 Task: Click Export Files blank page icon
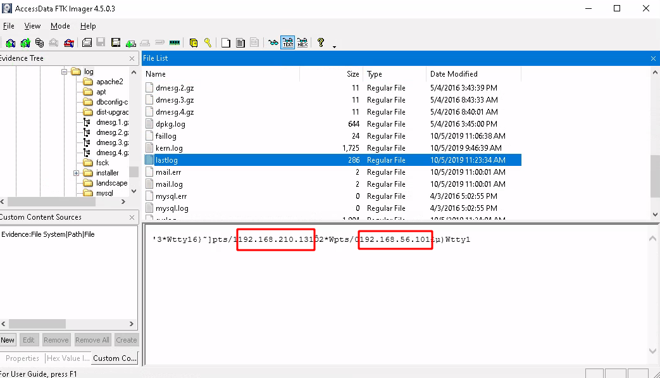pos(226,42)
